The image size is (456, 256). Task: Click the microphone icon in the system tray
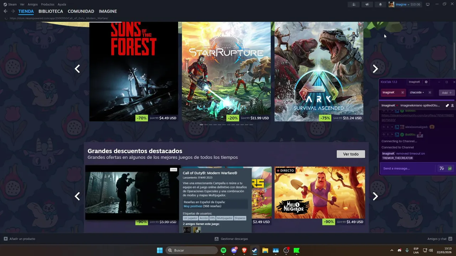tap(407, 250)
